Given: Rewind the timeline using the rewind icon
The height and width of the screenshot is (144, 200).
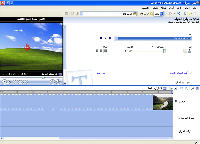Looking at the screenshot, I should point(175,88).
